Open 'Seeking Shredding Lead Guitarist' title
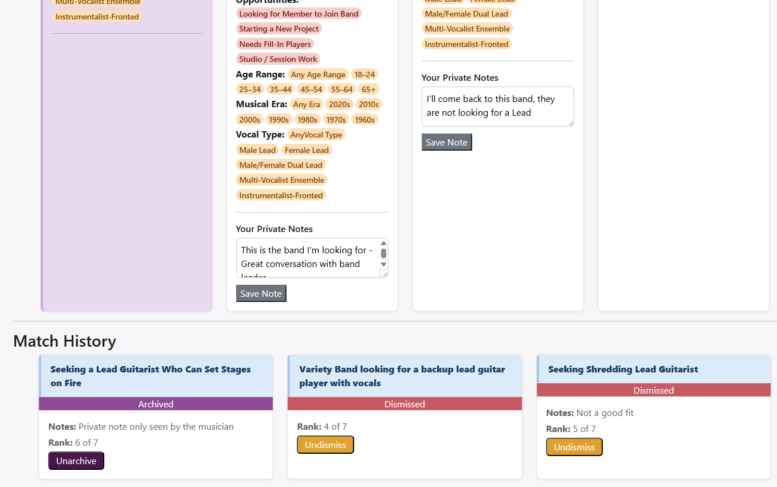Viewport: 777px width, 487px height. pyautogui.click(x=623, y=369)
